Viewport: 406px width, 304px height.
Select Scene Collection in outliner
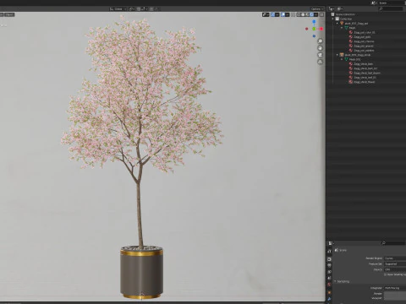345,14
